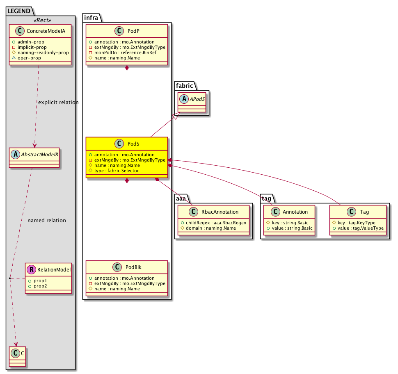Click the APodS abstract class icon

tap(183, 98)
